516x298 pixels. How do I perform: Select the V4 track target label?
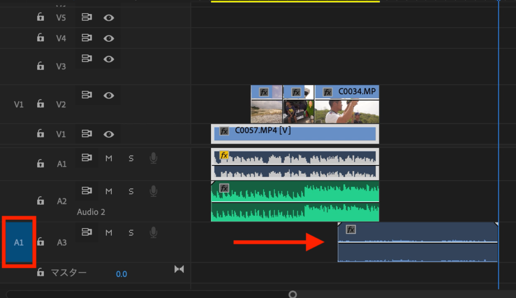61,38
